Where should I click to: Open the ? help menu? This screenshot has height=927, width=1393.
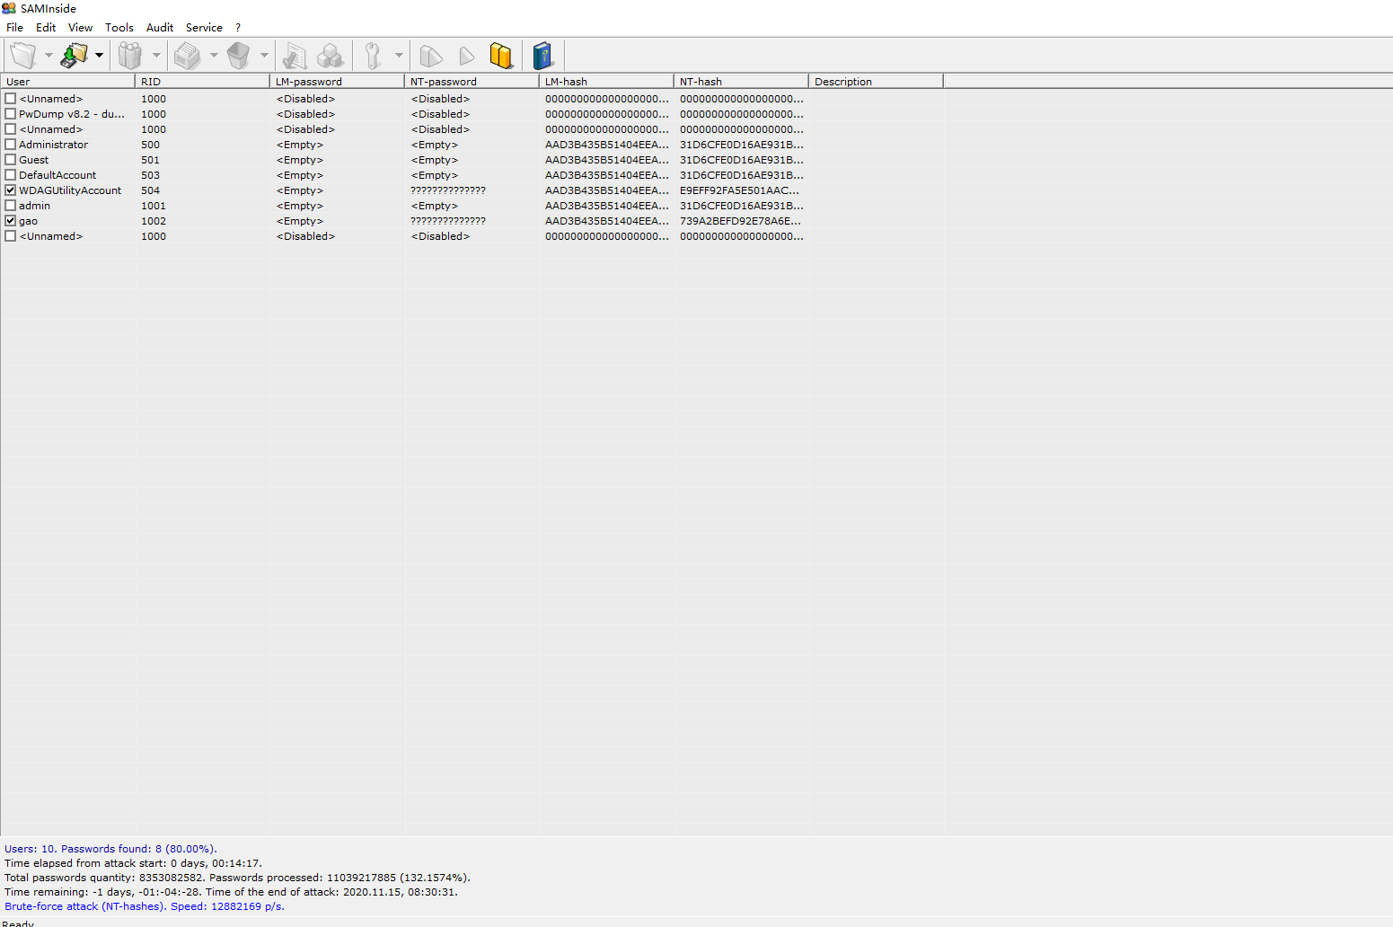pos(238,28)
